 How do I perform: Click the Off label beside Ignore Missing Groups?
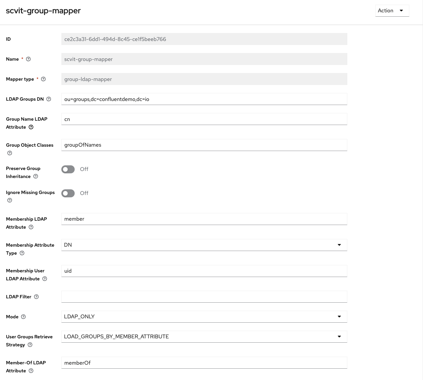(x=84, y=193)
